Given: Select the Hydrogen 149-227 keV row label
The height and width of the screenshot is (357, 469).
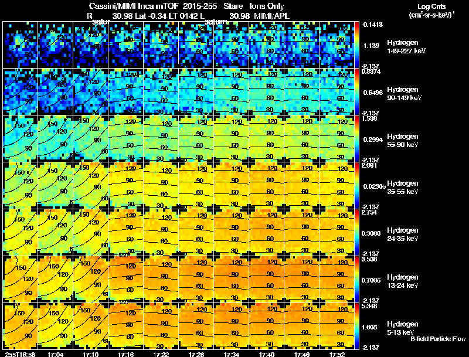Looking at the screenshot, I should (406, 47).
